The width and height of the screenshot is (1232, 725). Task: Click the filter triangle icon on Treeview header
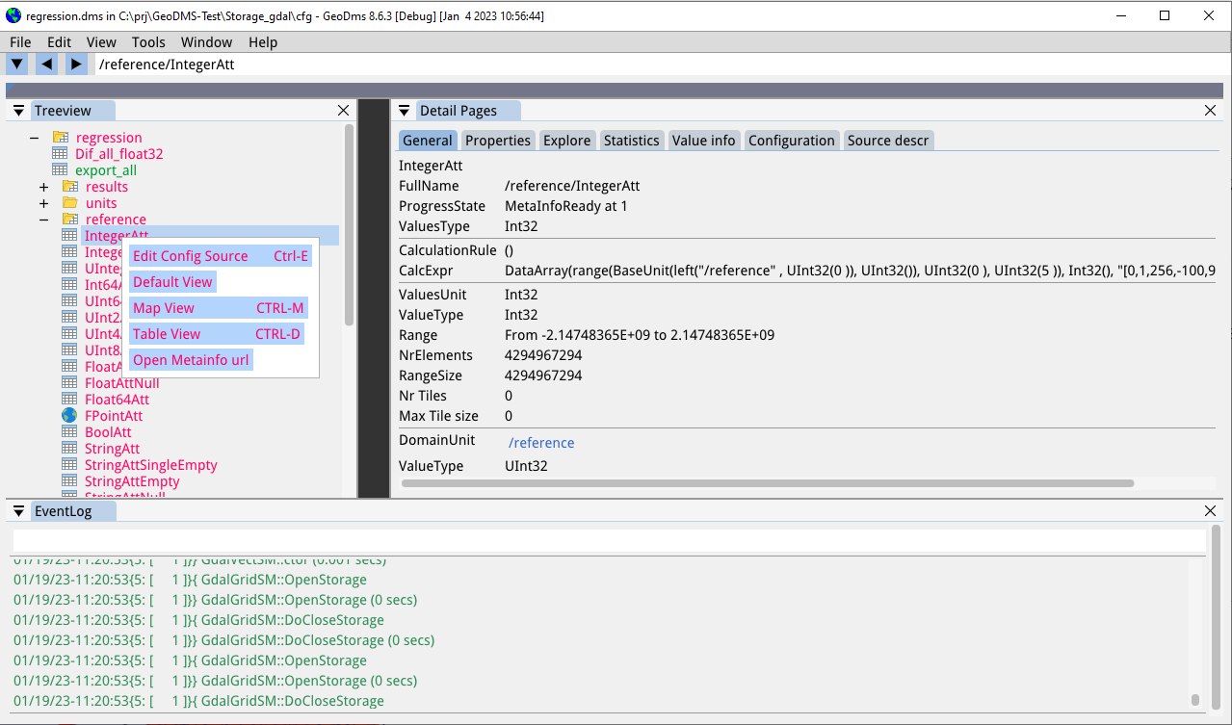point(18,110)
